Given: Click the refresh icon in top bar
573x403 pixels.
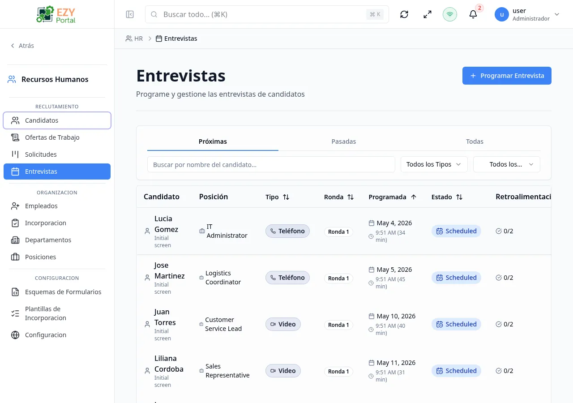Looking at the screenshot, I should click(404, 14).
